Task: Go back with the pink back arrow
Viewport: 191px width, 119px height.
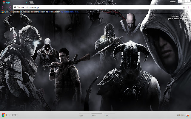Action: pos(3,7)
